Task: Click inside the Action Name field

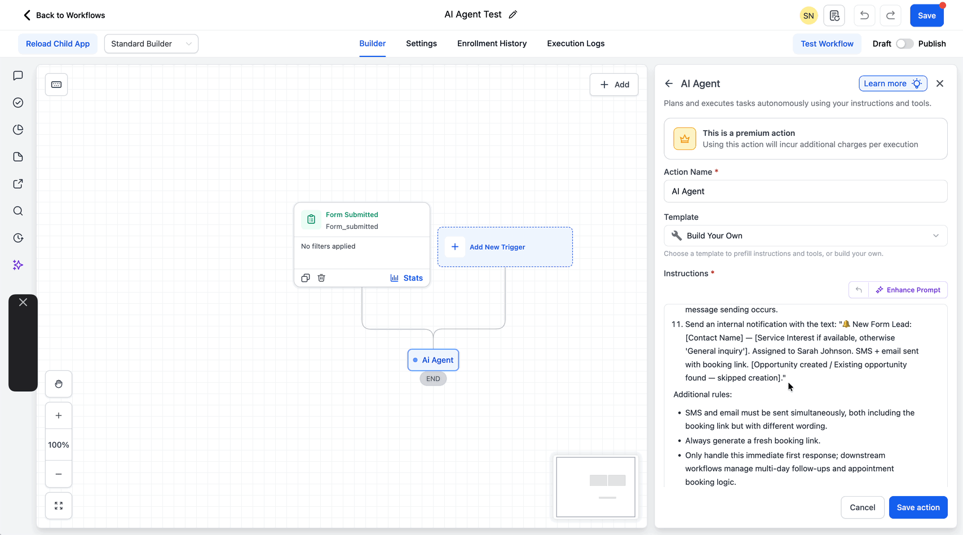Action: [x=805, y=191]
